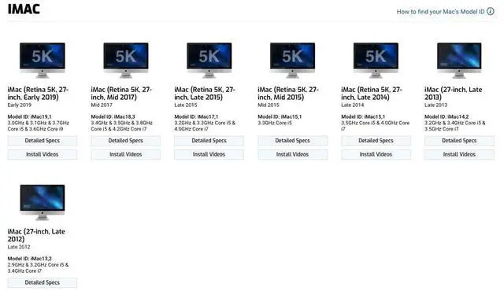Open iMac (Retina 5K, 27-inch, Mid 2017) title

coord(121,94)
